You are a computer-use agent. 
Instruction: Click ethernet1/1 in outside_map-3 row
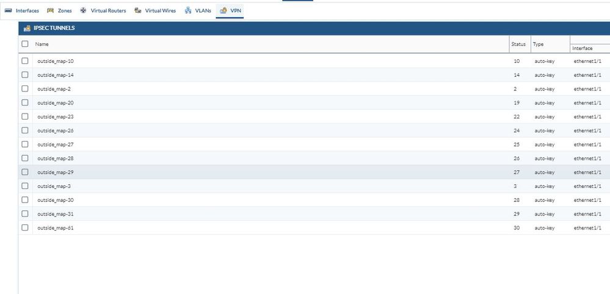click(x=587, y=186)
